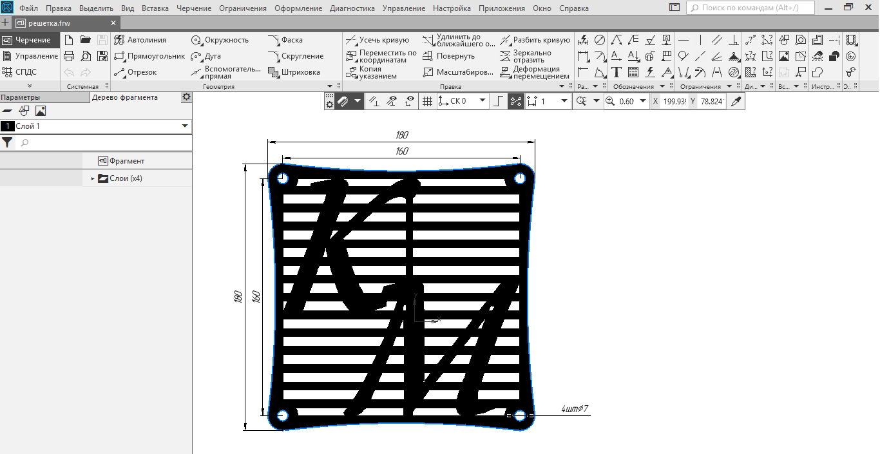
Task: Open the zoom scale 0.60 dropdown
Action: pos(643,101)
